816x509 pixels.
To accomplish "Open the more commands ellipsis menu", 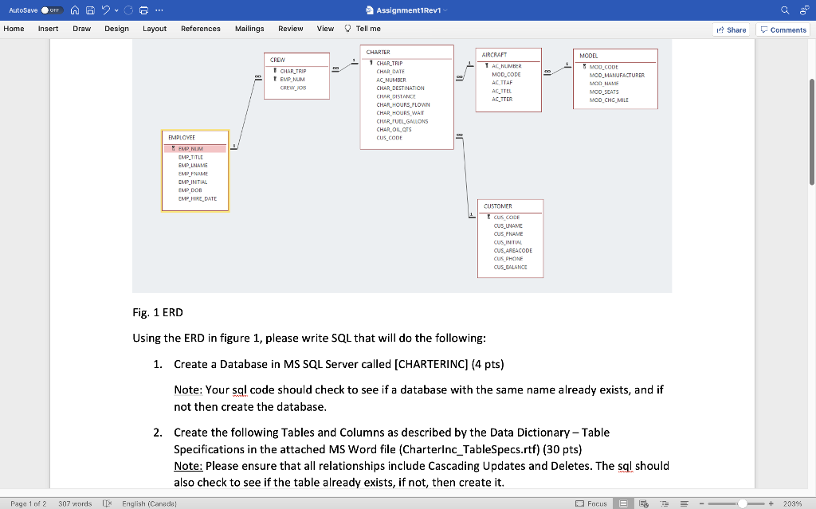I will tap(159, 10).
